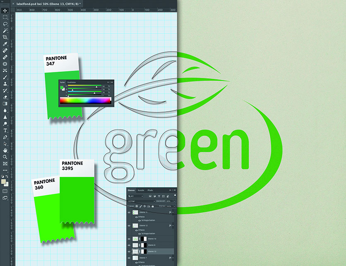The width and height of the screenshot is (346, 266).
Task: Select the Move tool
Action: pyautogui.click(x=5, y=11)
